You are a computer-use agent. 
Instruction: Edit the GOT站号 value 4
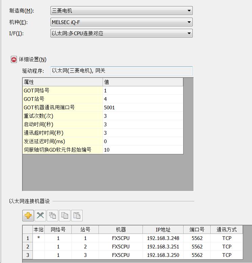(x=143, y=99)
